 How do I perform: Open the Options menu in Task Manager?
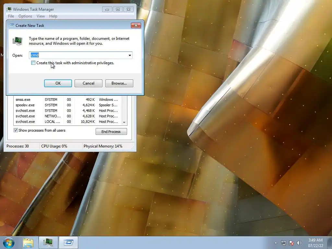coord(25,16)
